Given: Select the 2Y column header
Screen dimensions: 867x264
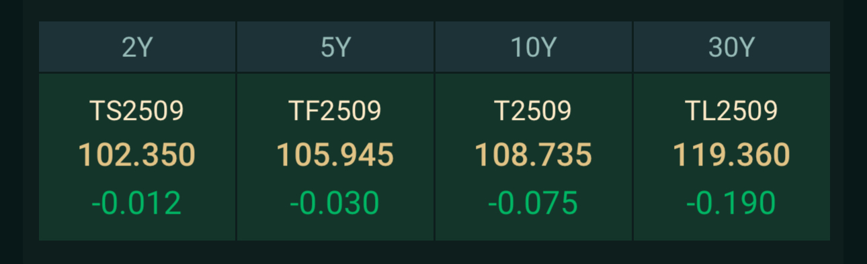Looking at the screenshot, I should click(137, 47).
